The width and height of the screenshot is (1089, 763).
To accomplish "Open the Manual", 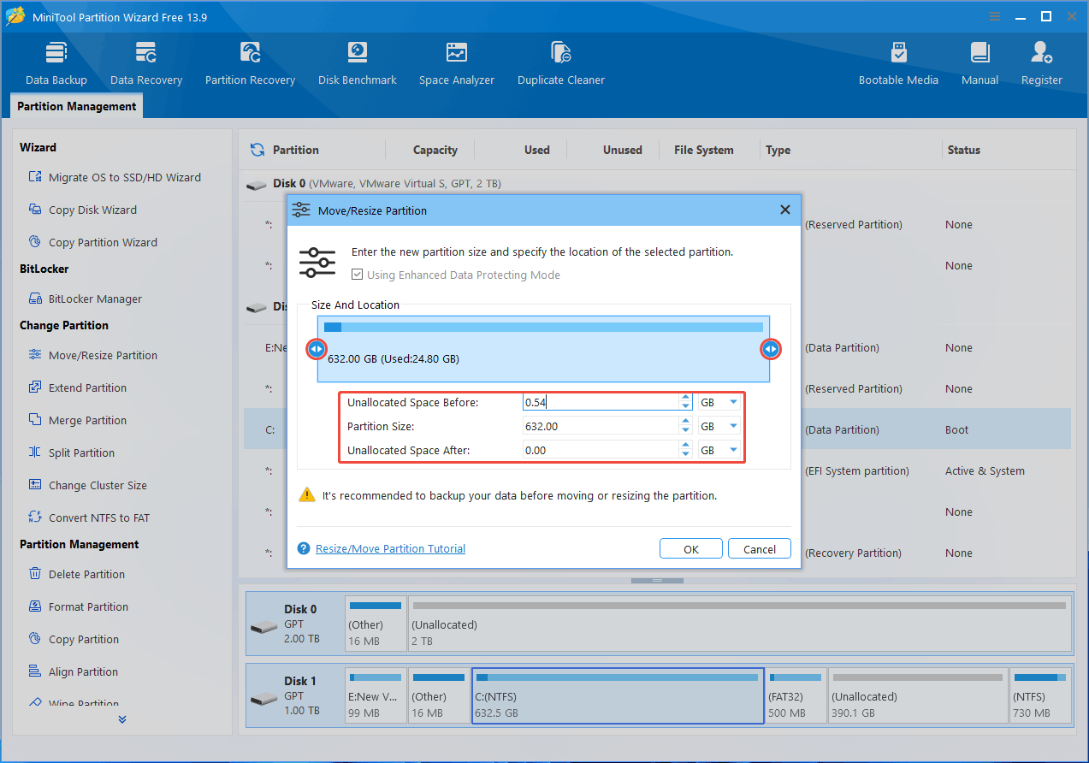I will click(x=980, y=64).
